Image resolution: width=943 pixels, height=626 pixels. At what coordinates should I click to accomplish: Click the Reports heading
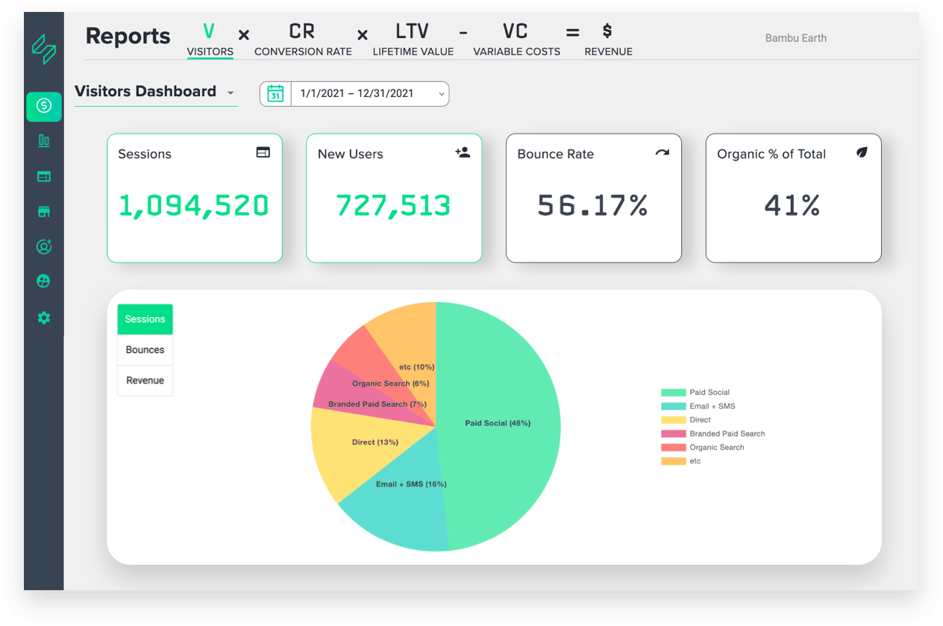coord(128,36)
